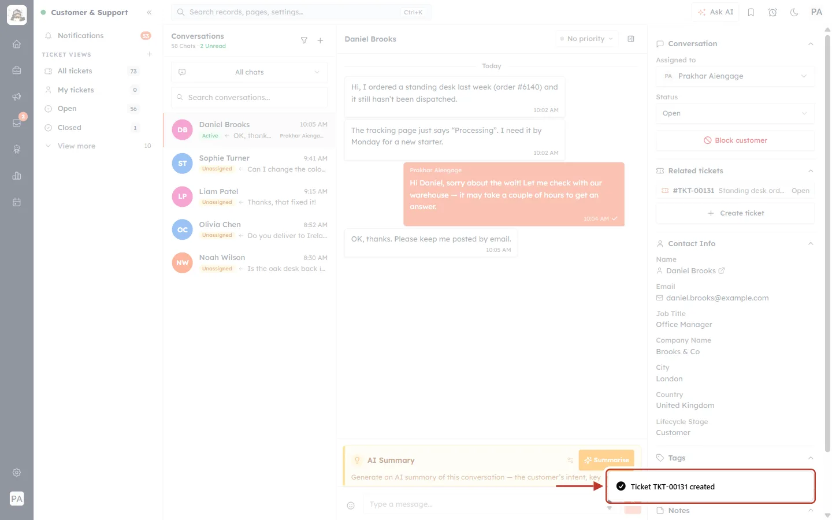Expand View more ticket views

coord(98,146)
